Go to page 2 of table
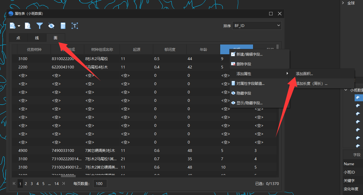Screen dimensions: 363x195 (x=26, y=184)
